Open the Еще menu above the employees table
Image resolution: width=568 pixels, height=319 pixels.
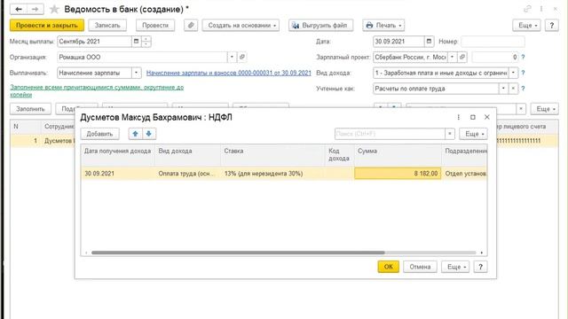(544, 109)
